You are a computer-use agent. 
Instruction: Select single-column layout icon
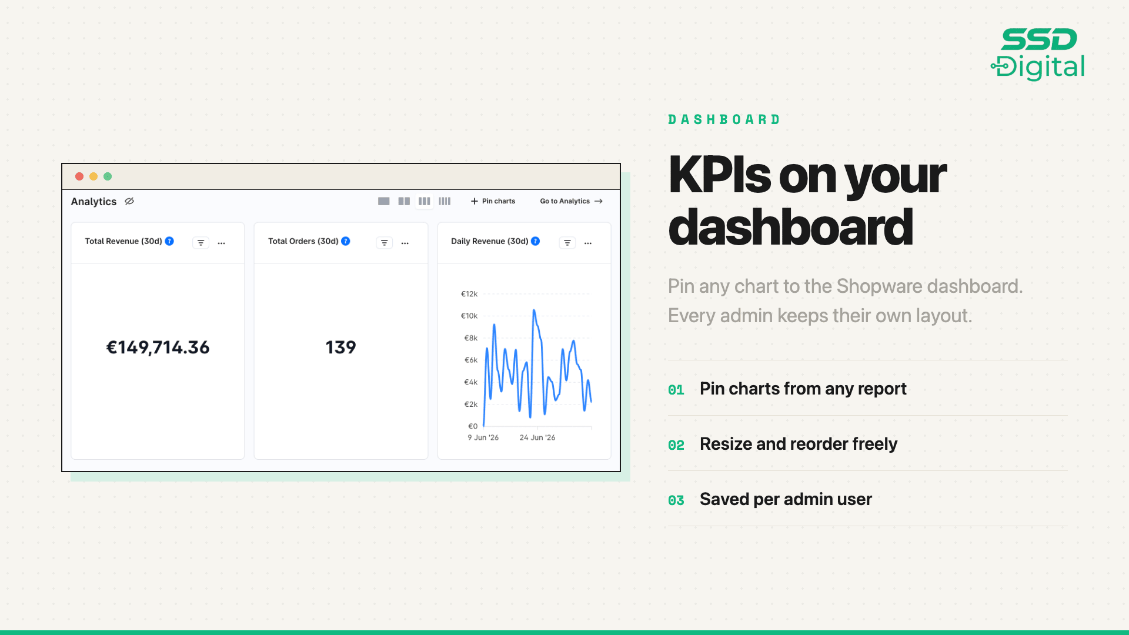[384, 201]
